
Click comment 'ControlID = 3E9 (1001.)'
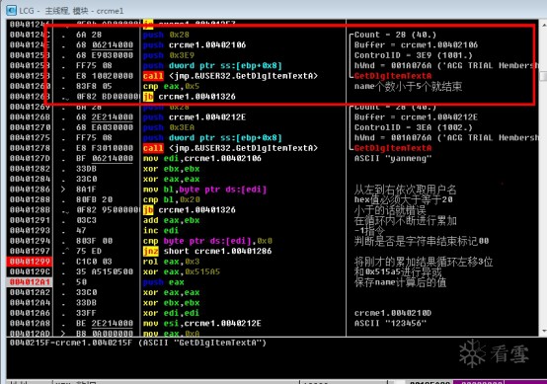click(414, 55)
